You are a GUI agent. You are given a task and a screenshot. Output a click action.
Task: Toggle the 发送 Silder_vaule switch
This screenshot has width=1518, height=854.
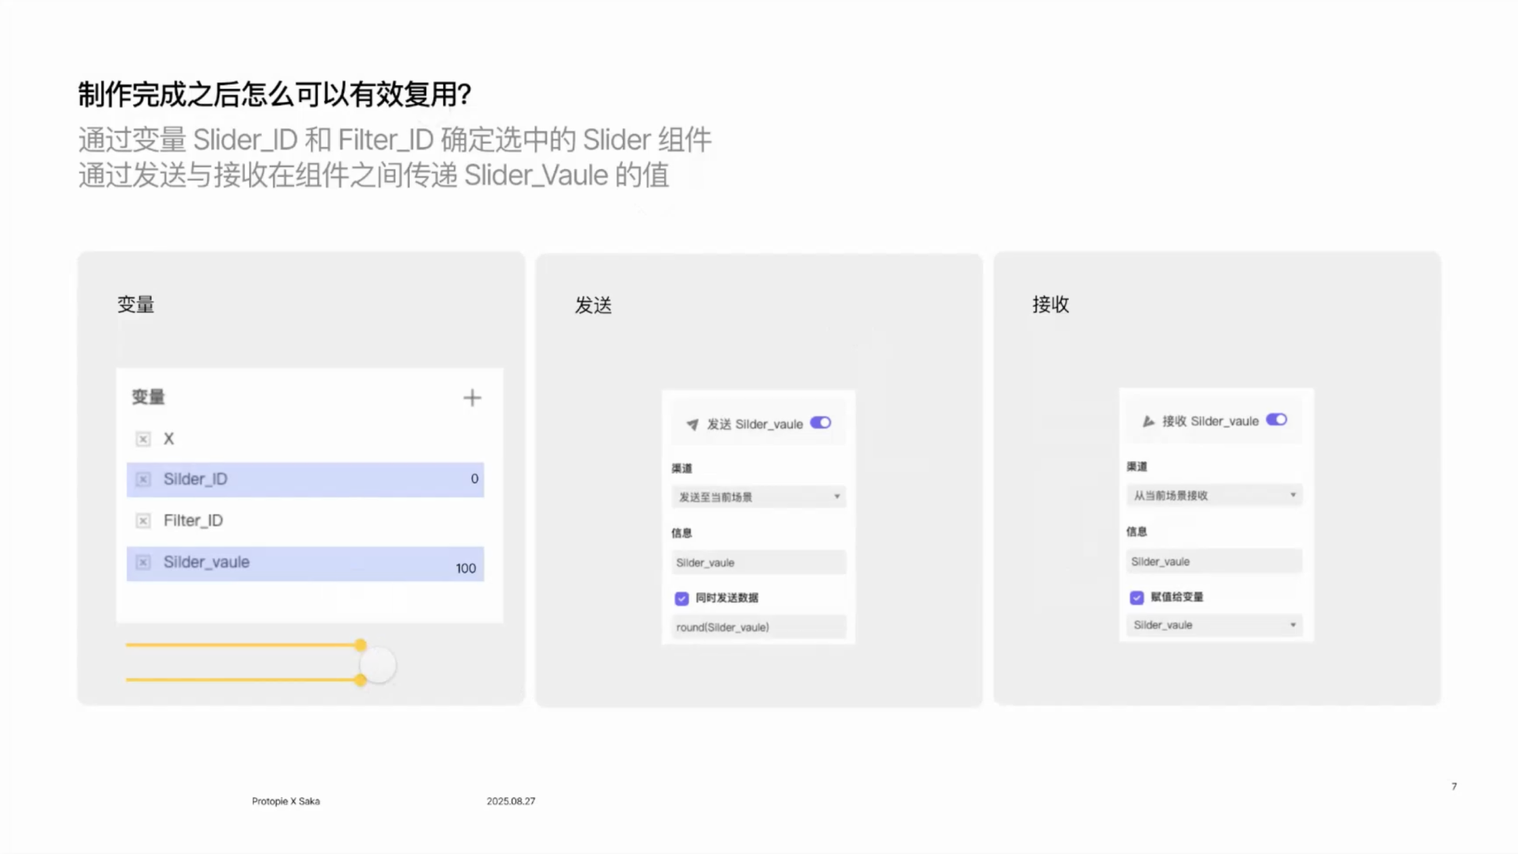tap(821, 423)
